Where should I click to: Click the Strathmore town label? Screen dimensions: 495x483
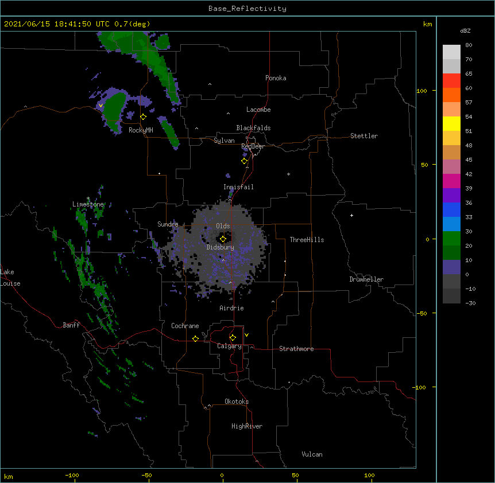(296, 349)
